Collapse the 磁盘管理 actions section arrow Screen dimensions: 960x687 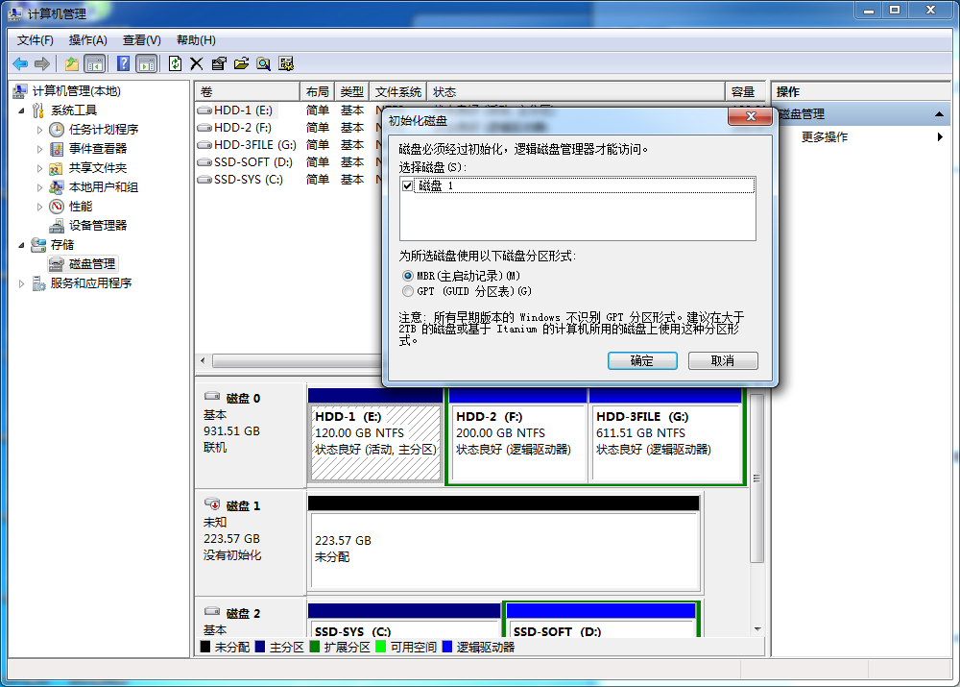coord(939,114)
